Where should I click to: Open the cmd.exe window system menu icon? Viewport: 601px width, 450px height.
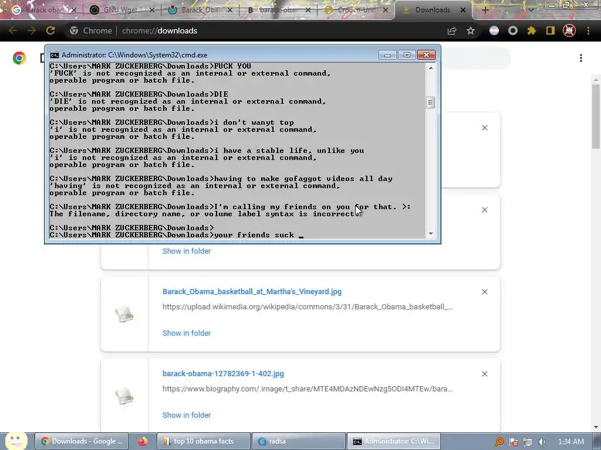[x=55, y=54]
